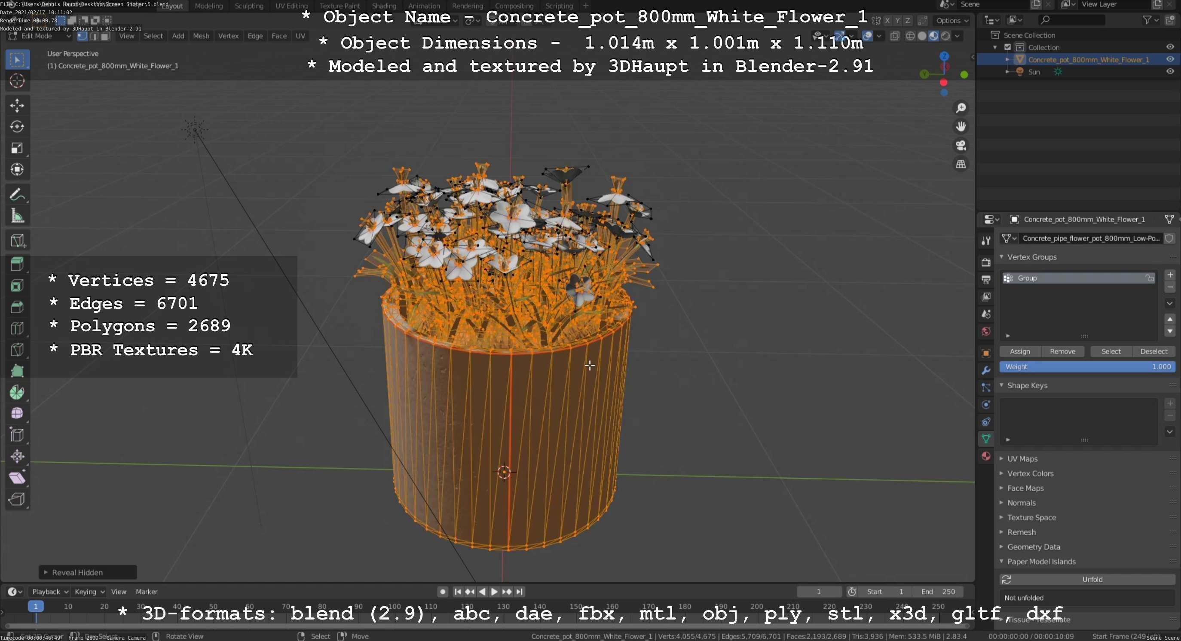1181x641 pixels.
Task: Expand the Sun object in outliner
Action: pyautogui.click(x=1007, y=71)
